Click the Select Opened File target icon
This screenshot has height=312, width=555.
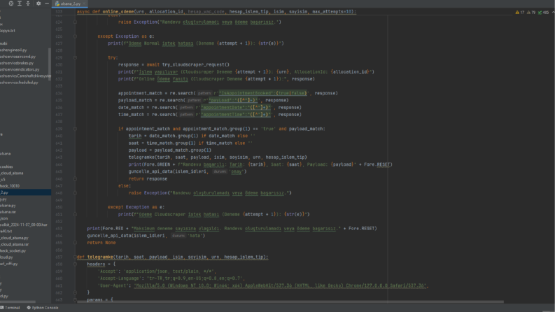11,3
